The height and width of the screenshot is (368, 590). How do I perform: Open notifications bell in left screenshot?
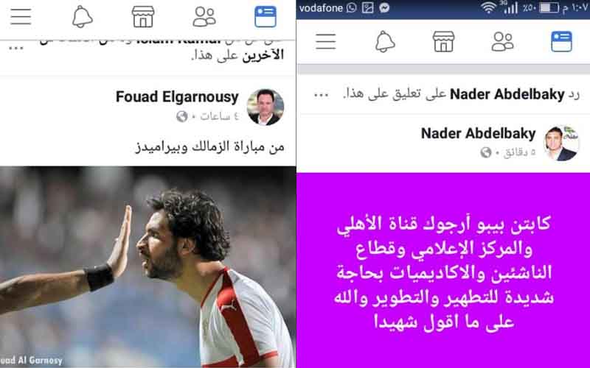click(x=82, y=17)
